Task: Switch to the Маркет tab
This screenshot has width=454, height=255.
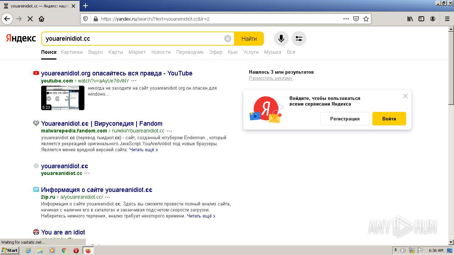Action: [x=137, y=52]
